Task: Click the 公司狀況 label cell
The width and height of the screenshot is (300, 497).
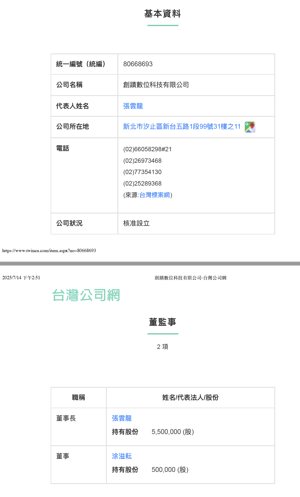Action: point(84,224)
